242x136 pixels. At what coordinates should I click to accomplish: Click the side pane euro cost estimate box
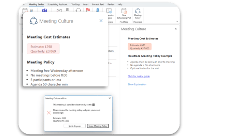[x=140, y=47]
